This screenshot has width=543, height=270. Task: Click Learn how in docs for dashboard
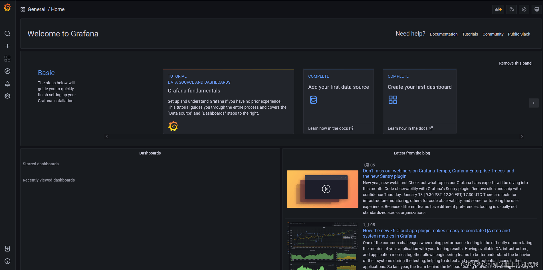tap(410, 128)
